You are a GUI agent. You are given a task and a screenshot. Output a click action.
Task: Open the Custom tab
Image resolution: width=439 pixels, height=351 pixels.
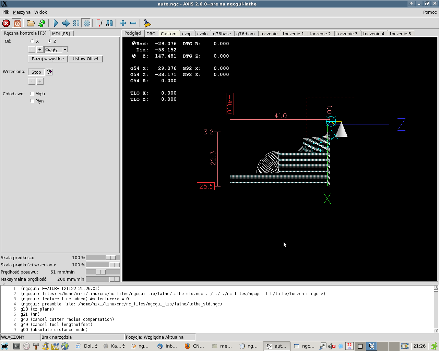coord(169,34)
